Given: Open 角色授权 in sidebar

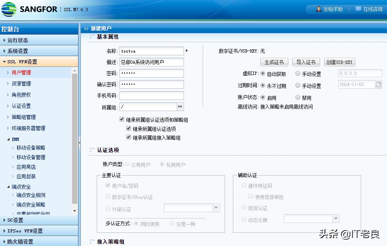Looking at the screenshot, I should 21,95.
